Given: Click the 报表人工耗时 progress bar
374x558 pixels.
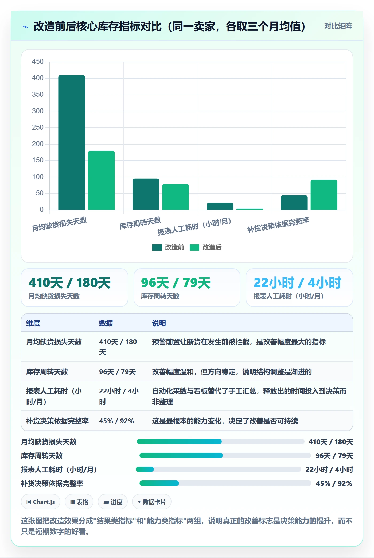Looking at the screenshot, I should pos(218,469).
